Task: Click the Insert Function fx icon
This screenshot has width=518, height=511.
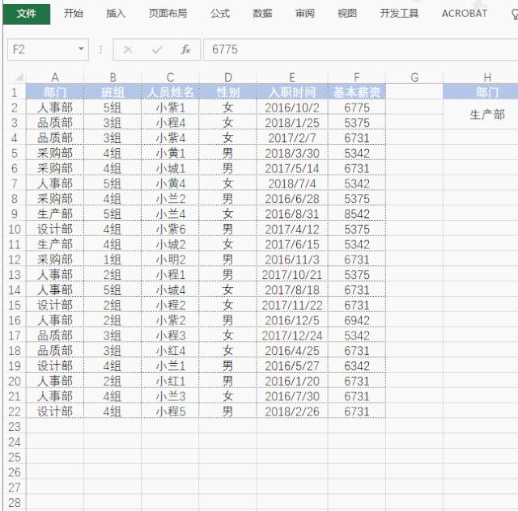Action: [x=185, y=50]
